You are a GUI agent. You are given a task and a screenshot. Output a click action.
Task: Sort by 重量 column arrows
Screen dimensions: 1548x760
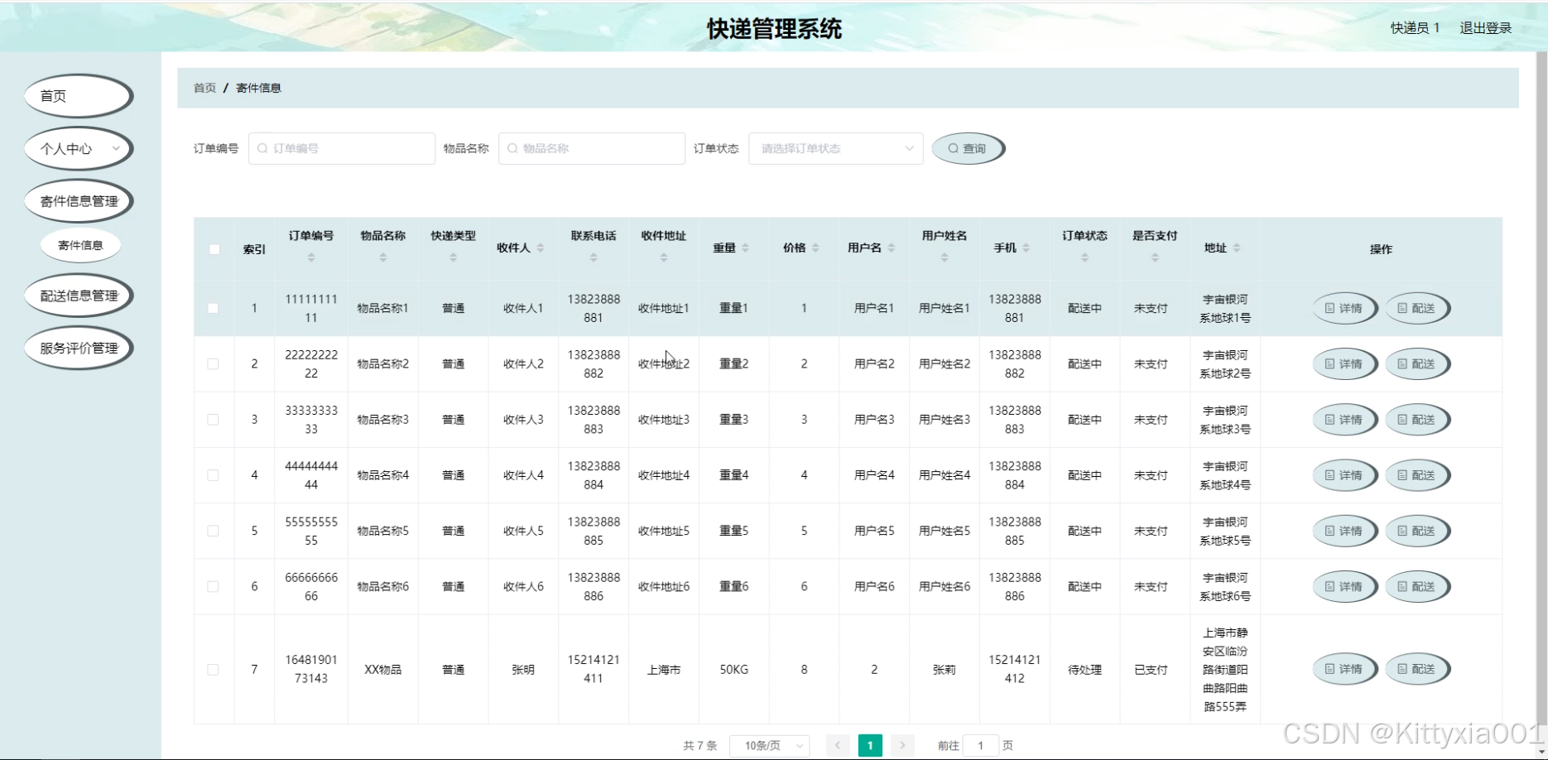coord(745,248)
